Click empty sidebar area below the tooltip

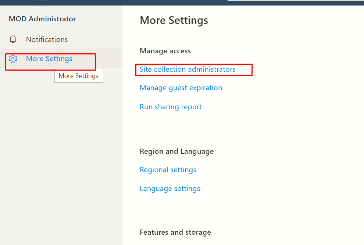tap(61, 163)
